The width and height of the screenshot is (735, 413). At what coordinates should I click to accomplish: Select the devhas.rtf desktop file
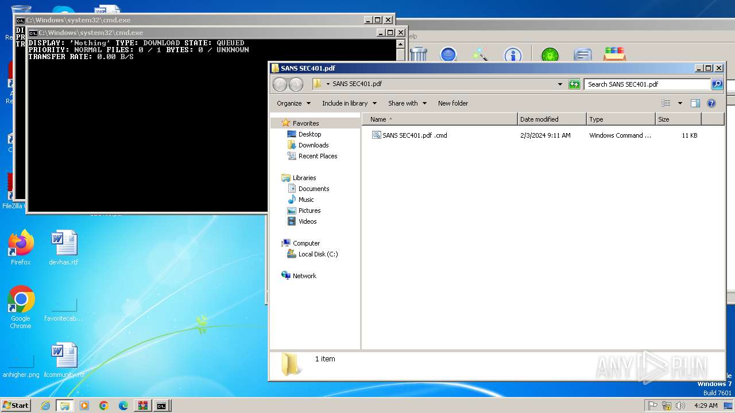64,248
